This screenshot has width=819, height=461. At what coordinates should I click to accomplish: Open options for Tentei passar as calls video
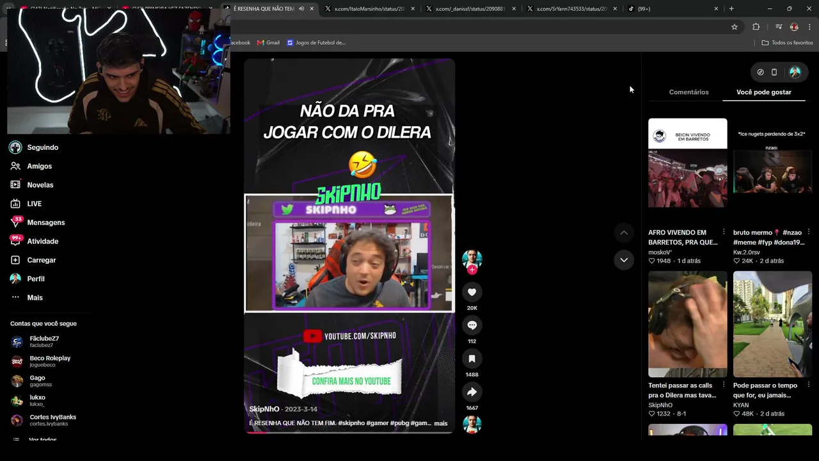click(724, 385)
